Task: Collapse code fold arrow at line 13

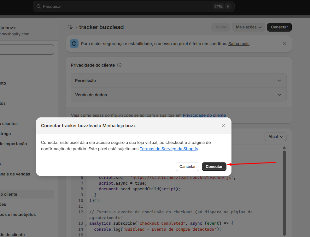Action: point(85,225)
